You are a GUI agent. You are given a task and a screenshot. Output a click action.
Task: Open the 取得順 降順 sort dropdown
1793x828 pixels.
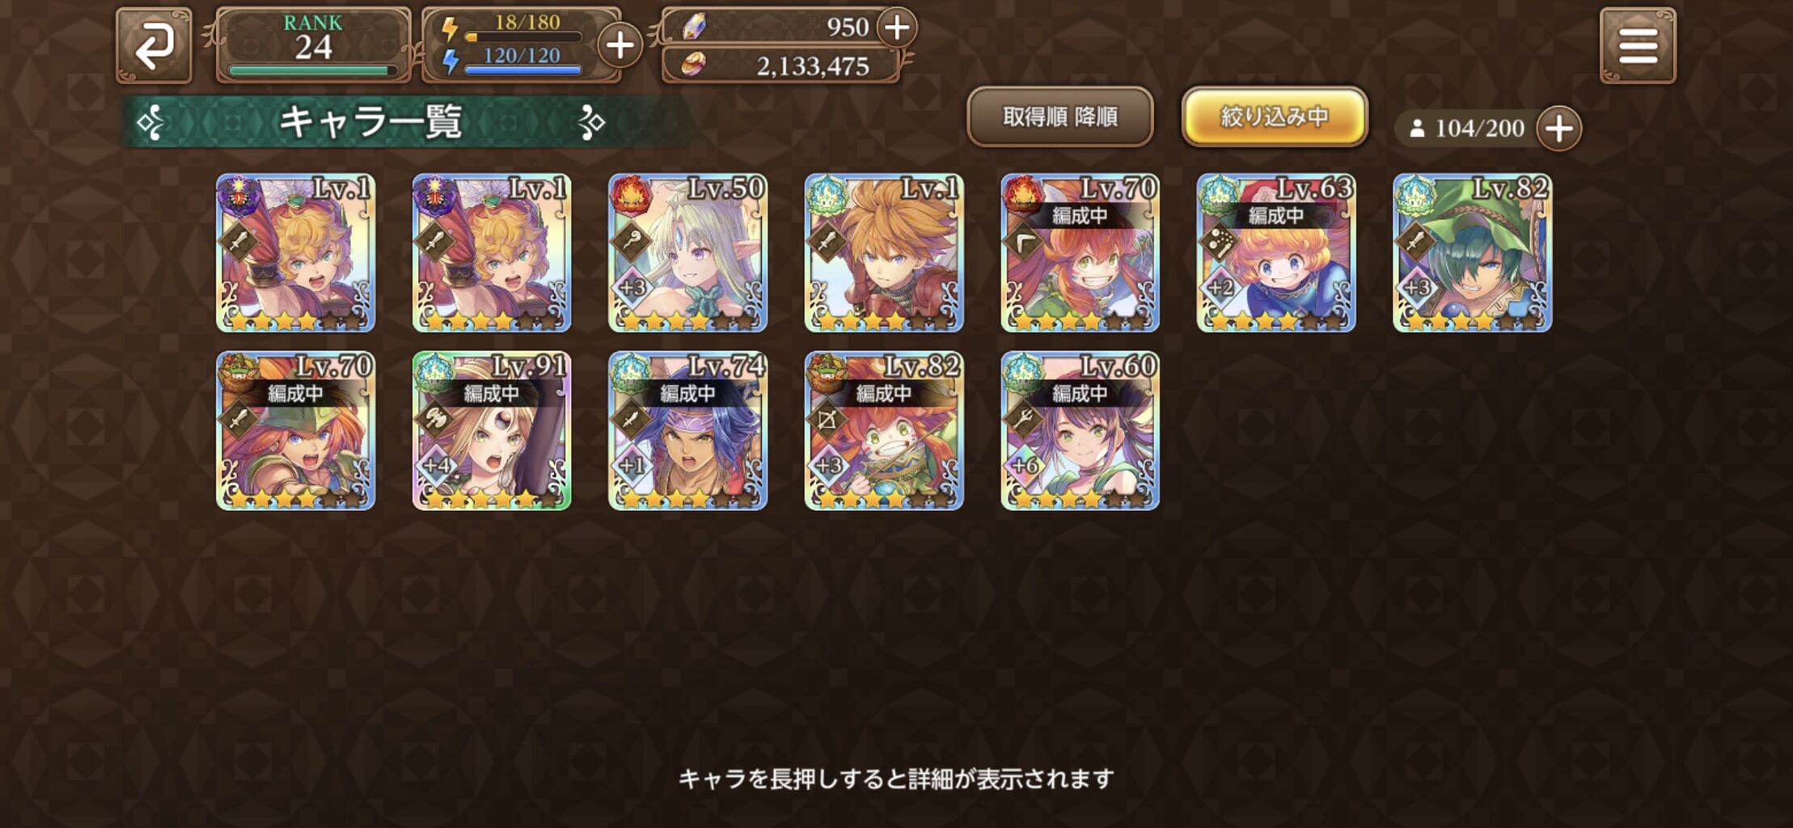pyautogui.click(x=1060, y=117)
